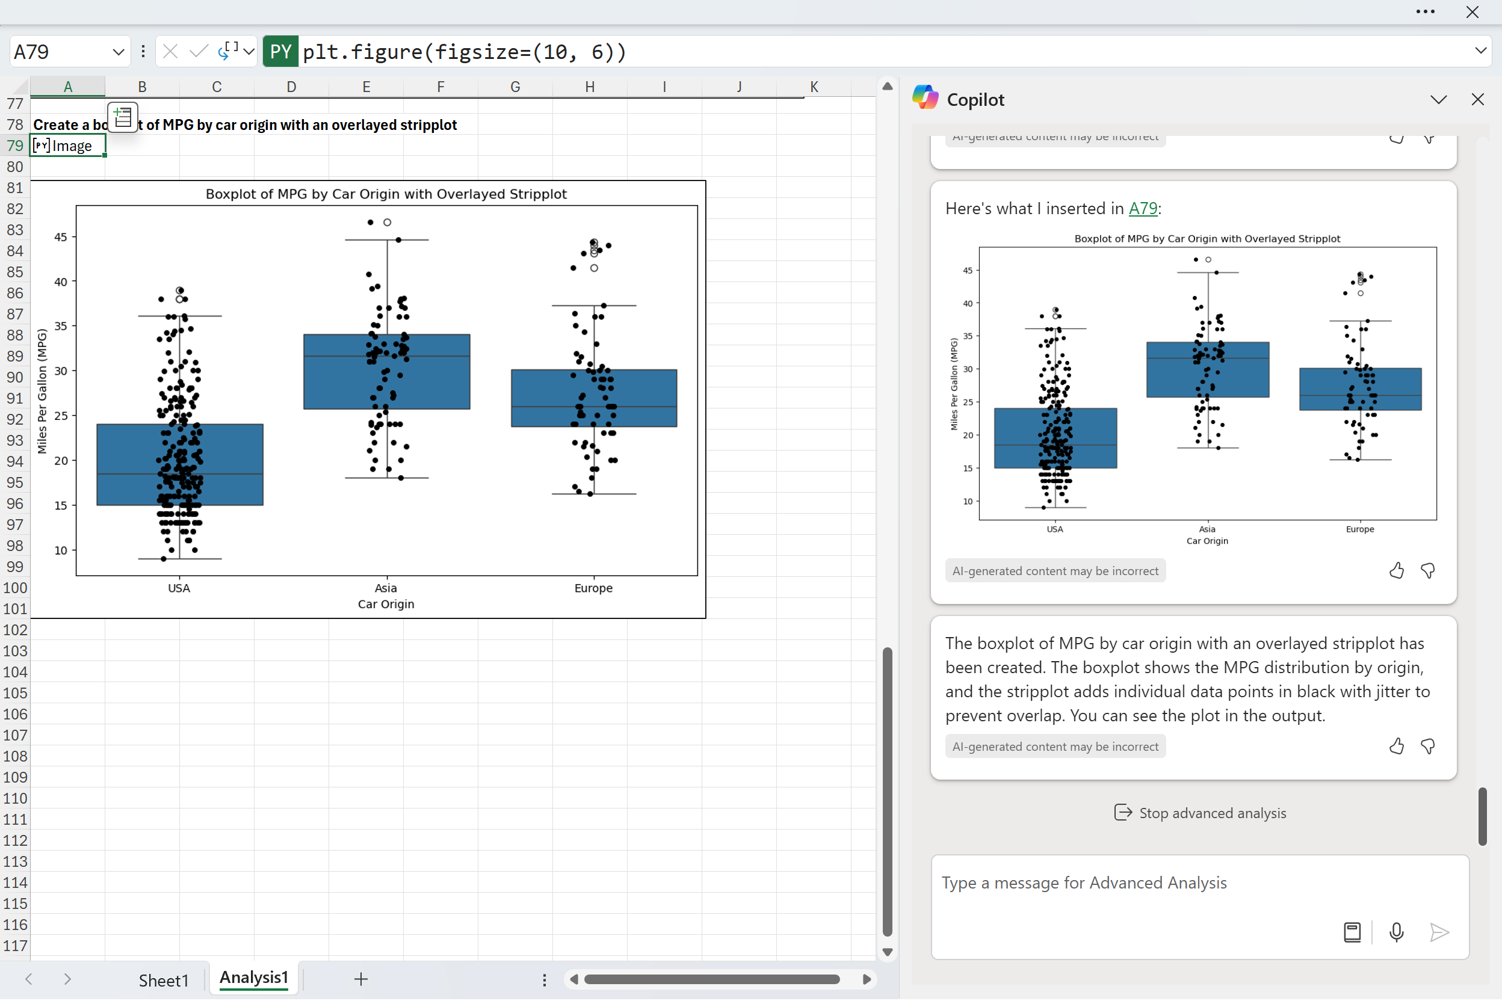
Task: Open the A79 cell link
Action: click(1143, 209)
